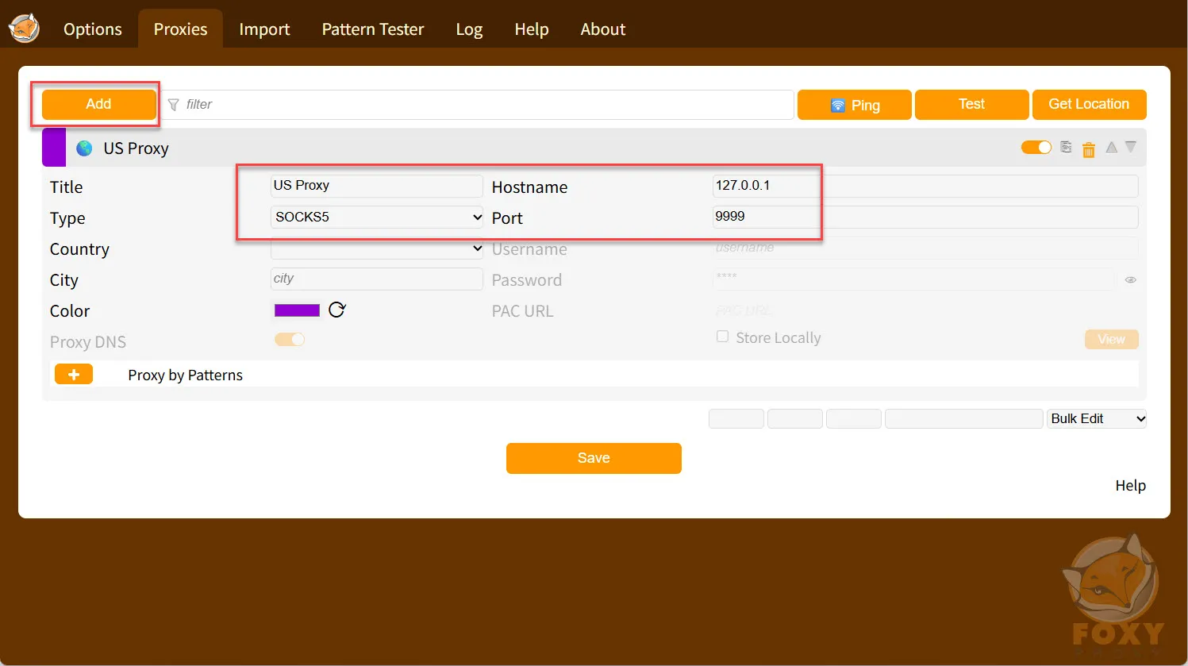
Task: Click the Save button
Action: tap(594, 458)
